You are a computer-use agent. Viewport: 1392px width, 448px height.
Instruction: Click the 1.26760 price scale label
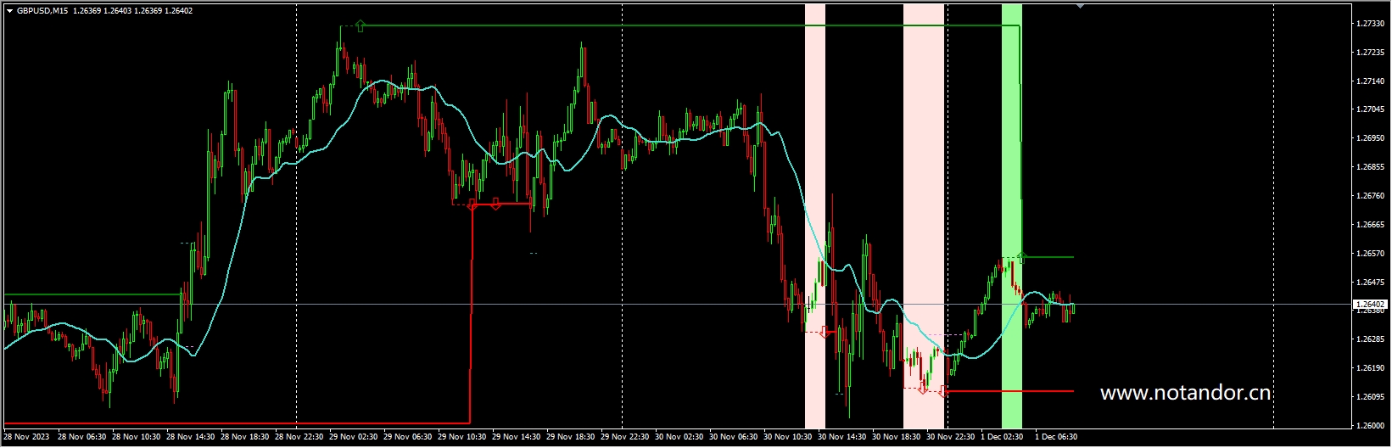[1370, 196]
